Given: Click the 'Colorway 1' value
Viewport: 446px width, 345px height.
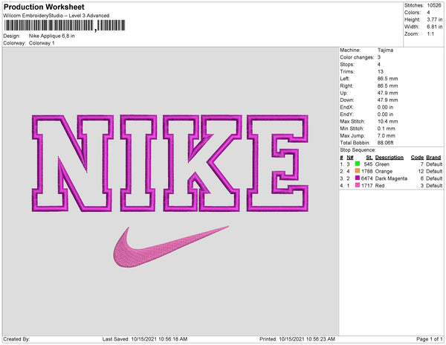Looking at the screenshot, I should (42, 43).
